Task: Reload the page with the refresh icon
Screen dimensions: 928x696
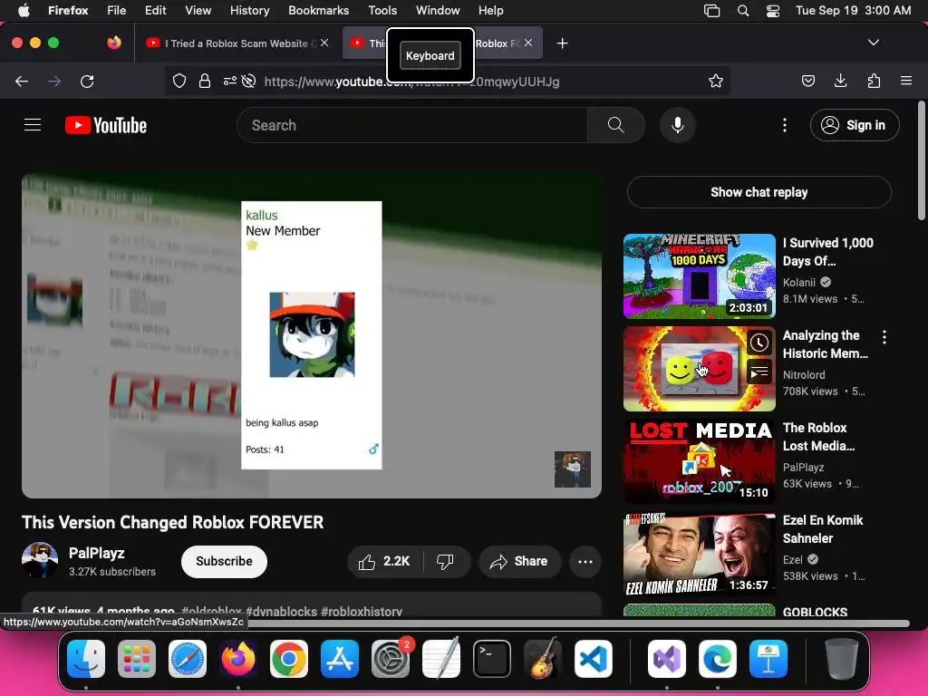Action: (87, 81)
